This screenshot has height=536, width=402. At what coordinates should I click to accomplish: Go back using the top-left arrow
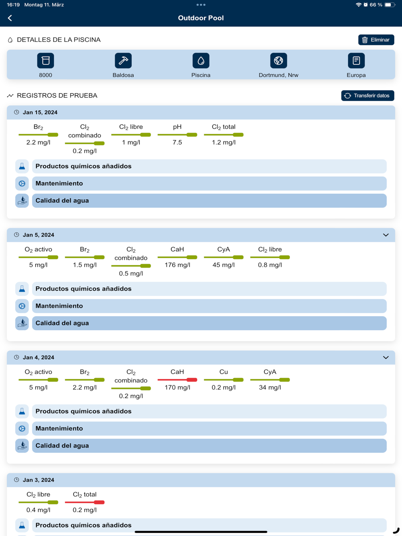tap(10, 18)
